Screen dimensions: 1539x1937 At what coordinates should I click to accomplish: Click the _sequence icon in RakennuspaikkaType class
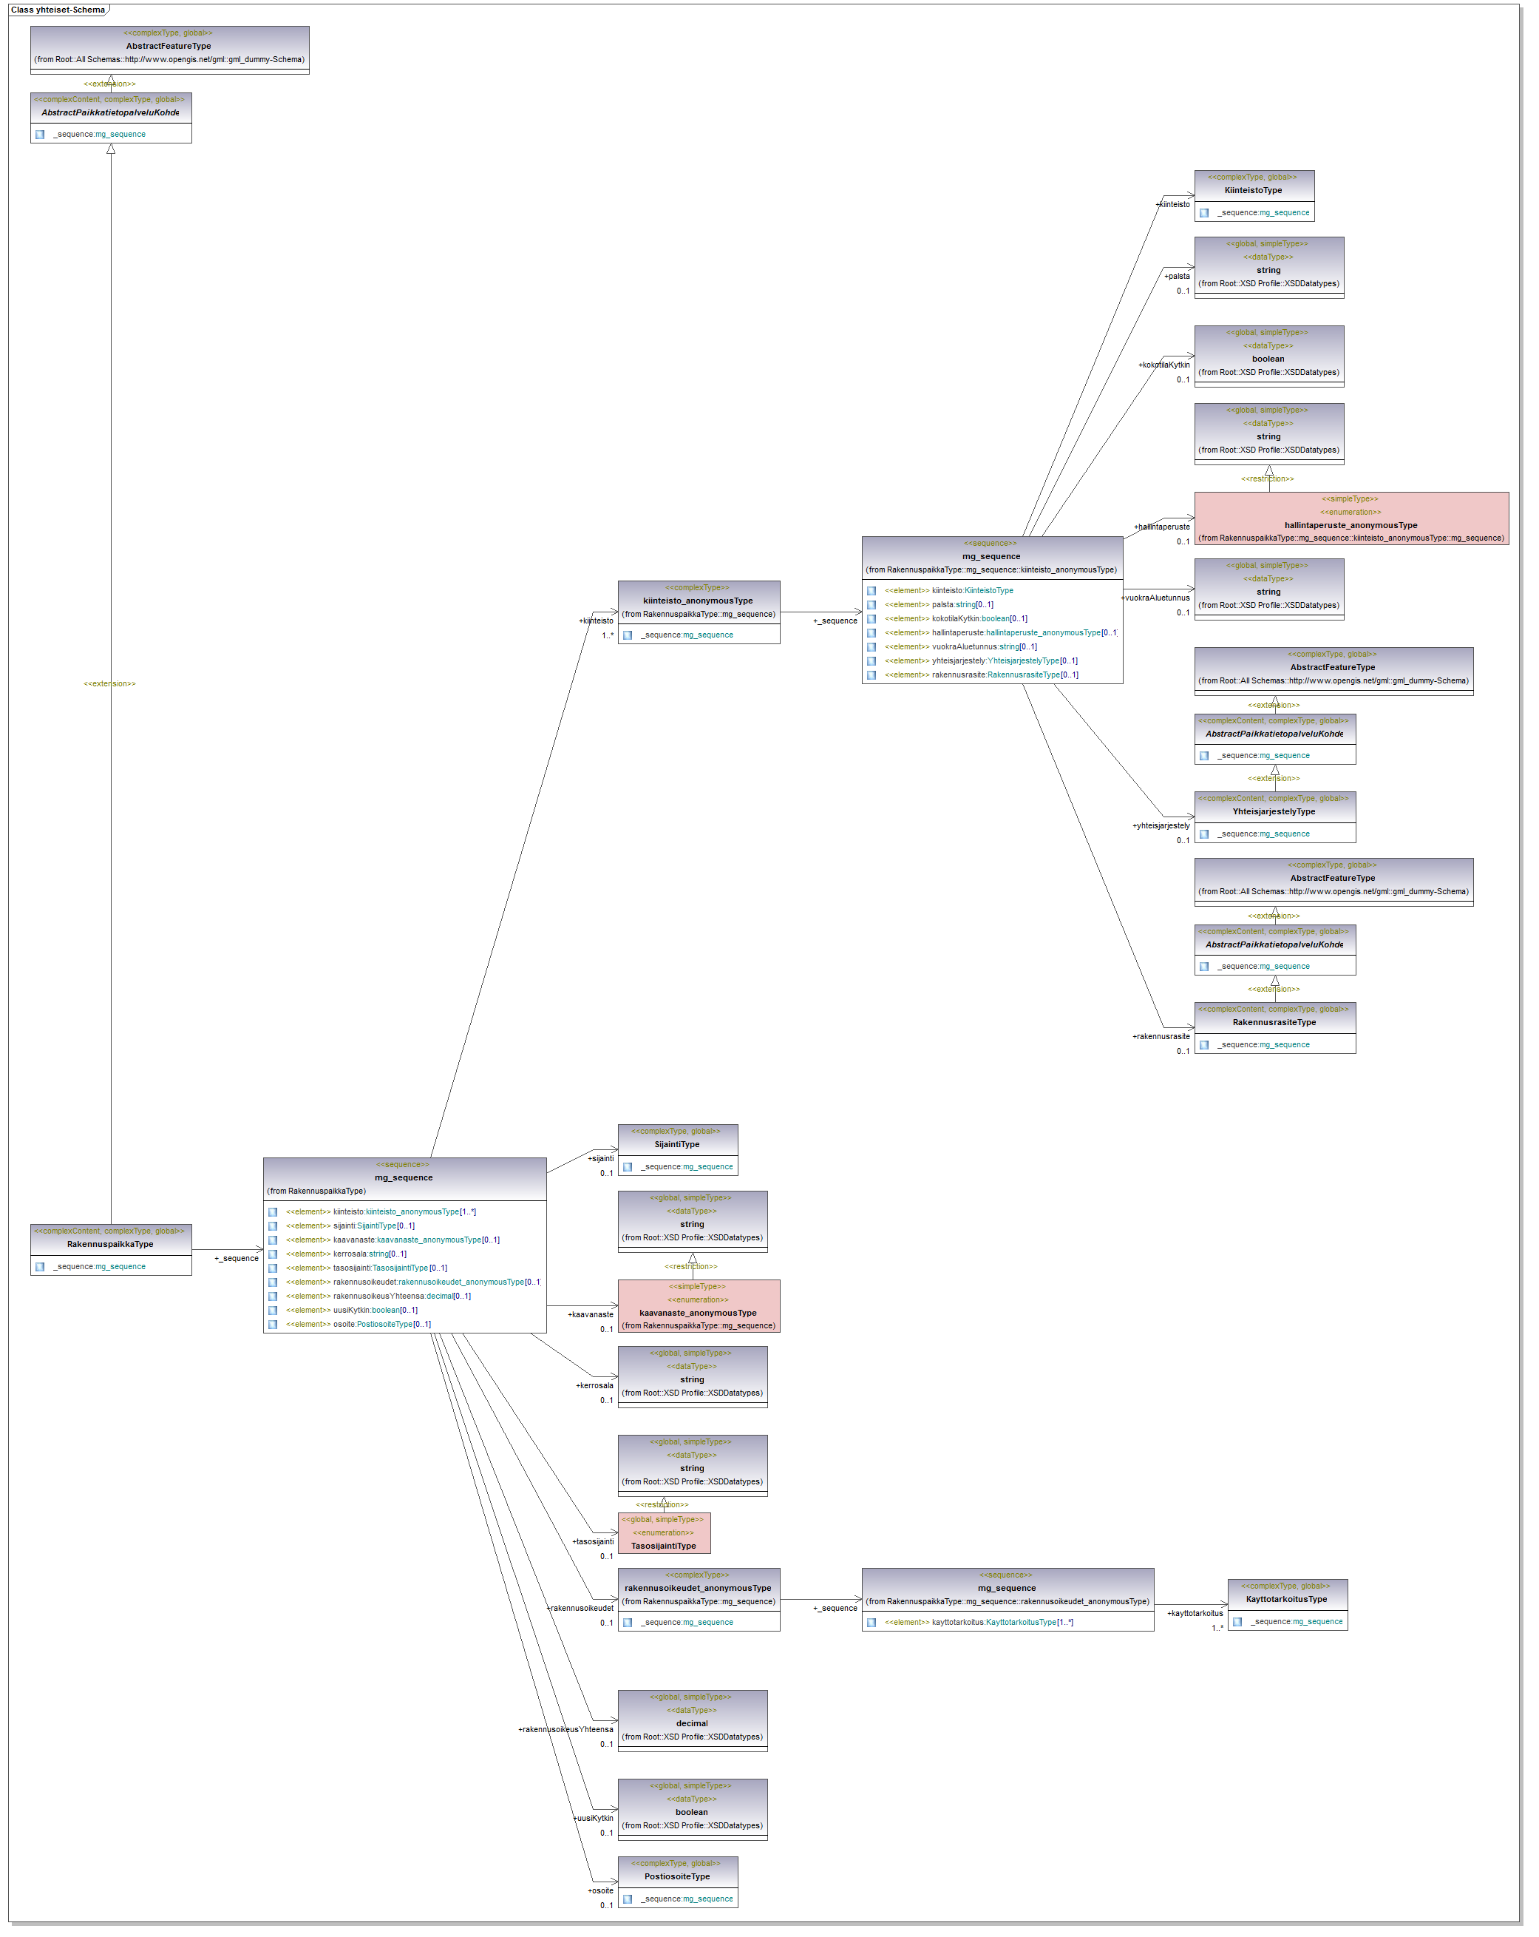[39, 1267]
